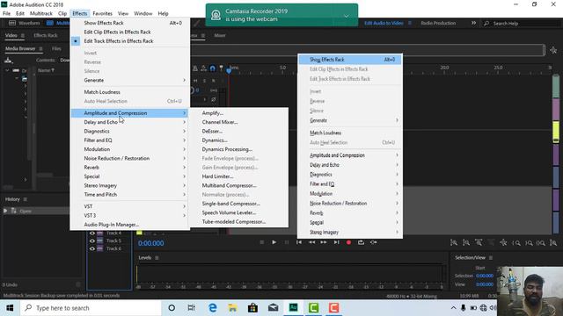This screenshot has width=563, height=316.
Task: Toggle the Loop Playback button
Action: click(x=361, y=242)
